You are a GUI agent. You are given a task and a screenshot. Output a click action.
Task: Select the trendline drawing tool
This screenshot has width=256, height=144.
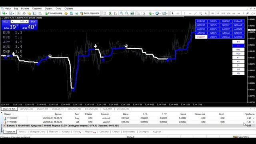pyautogui.click(x=195, y=13)
